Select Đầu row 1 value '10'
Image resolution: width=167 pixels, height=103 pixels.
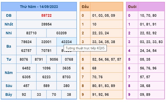(94, 24)
